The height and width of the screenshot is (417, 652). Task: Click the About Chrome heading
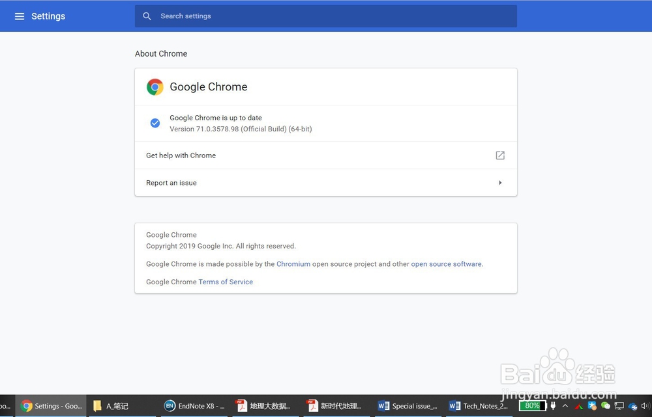coord(161,53)
